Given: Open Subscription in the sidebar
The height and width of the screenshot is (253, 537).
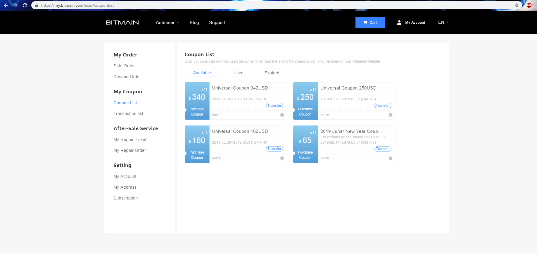Looking at the screenshot, I should (125, 198).
